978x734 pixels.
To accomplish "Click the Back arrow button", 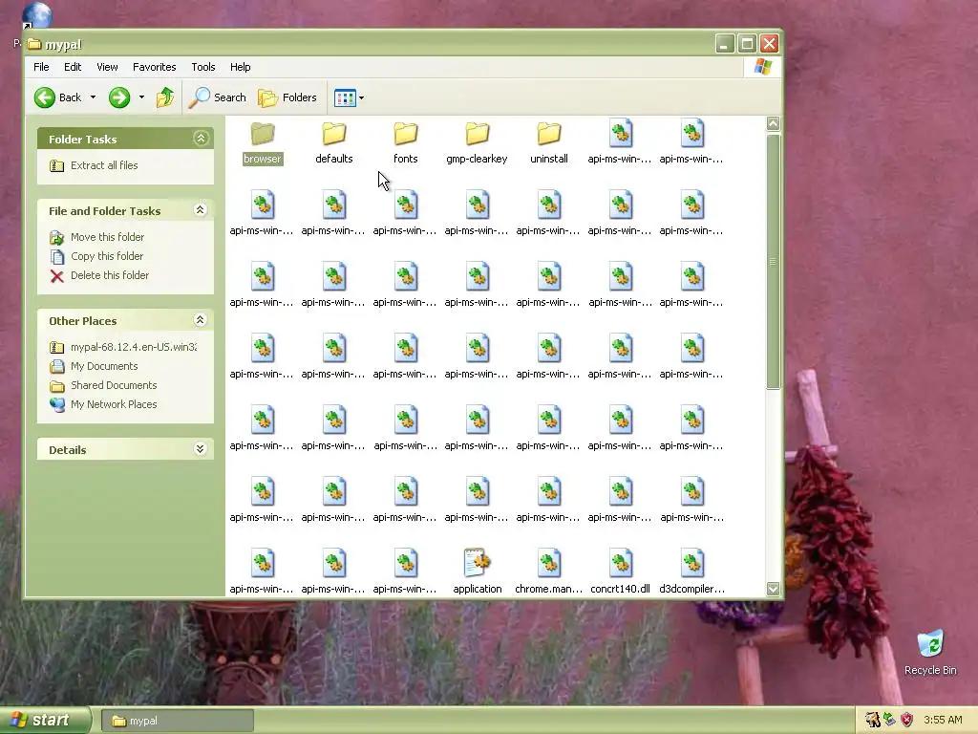I will [x=57, y=97].
